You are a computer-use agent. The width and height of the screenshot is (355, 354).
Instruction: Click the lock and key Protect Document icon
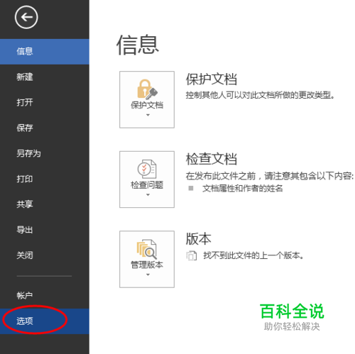tap(147, 89)
